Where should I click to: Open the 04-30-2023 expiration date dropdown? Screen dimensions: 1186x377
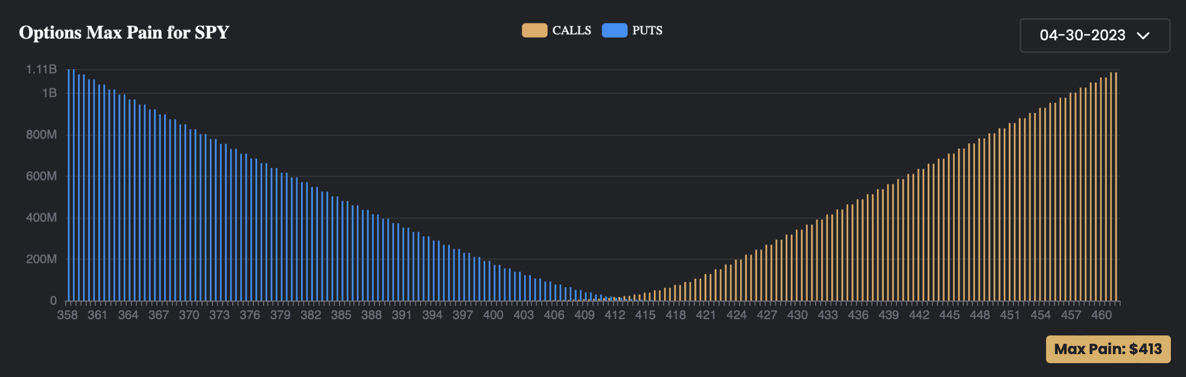(x=1094, y=36)
